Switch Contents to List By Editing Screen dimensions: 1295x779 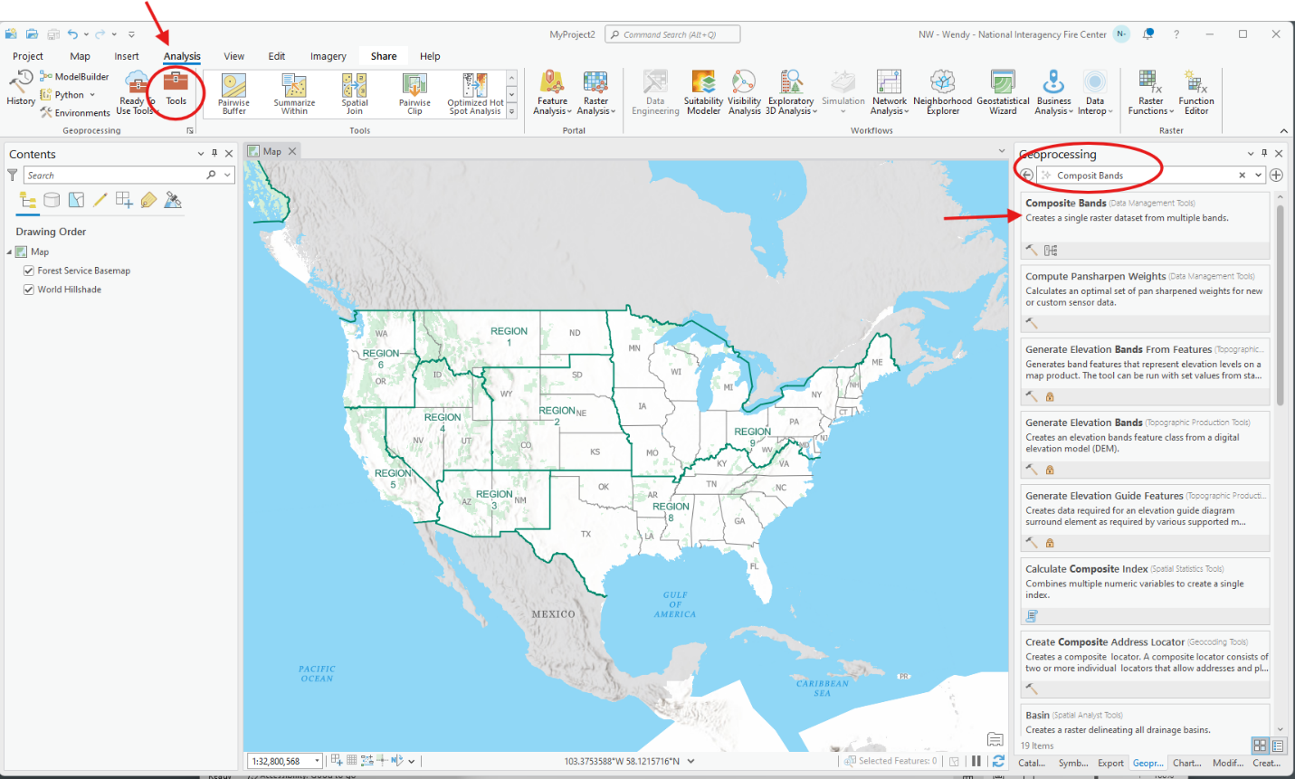click(x=100, y=200)
